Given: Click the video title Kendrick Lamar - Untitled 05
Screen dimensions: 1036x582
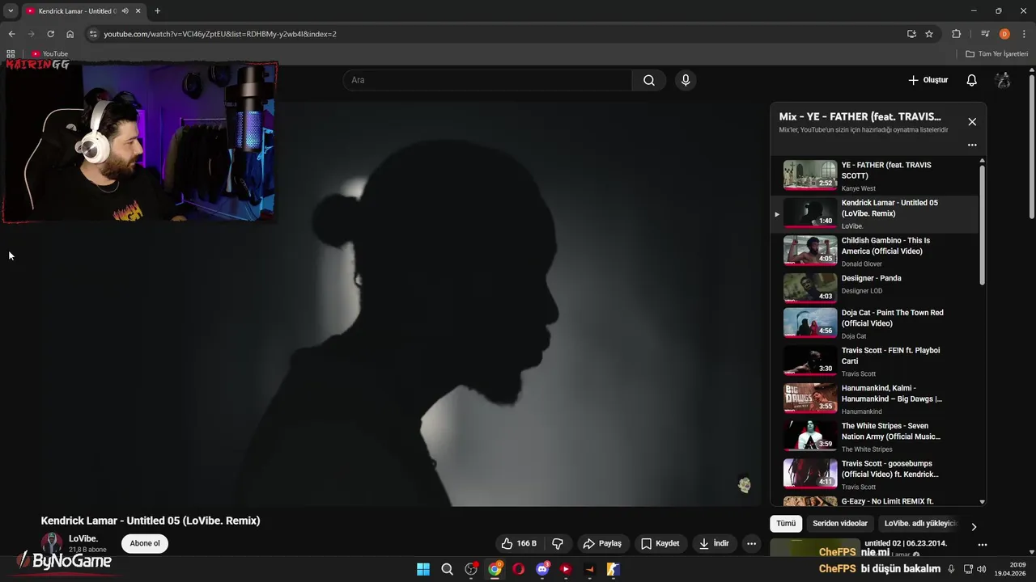Looking at the screenshot, I should 151,521.
